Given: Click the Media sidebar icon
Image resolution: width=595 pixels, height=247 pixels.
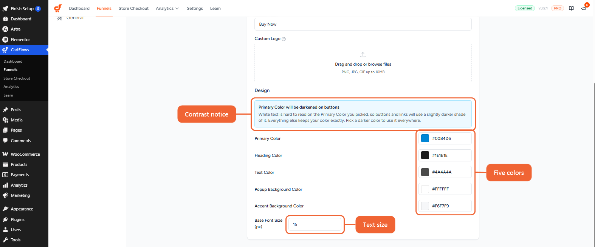Looking at the screenshot, I should tap(5, 120).
